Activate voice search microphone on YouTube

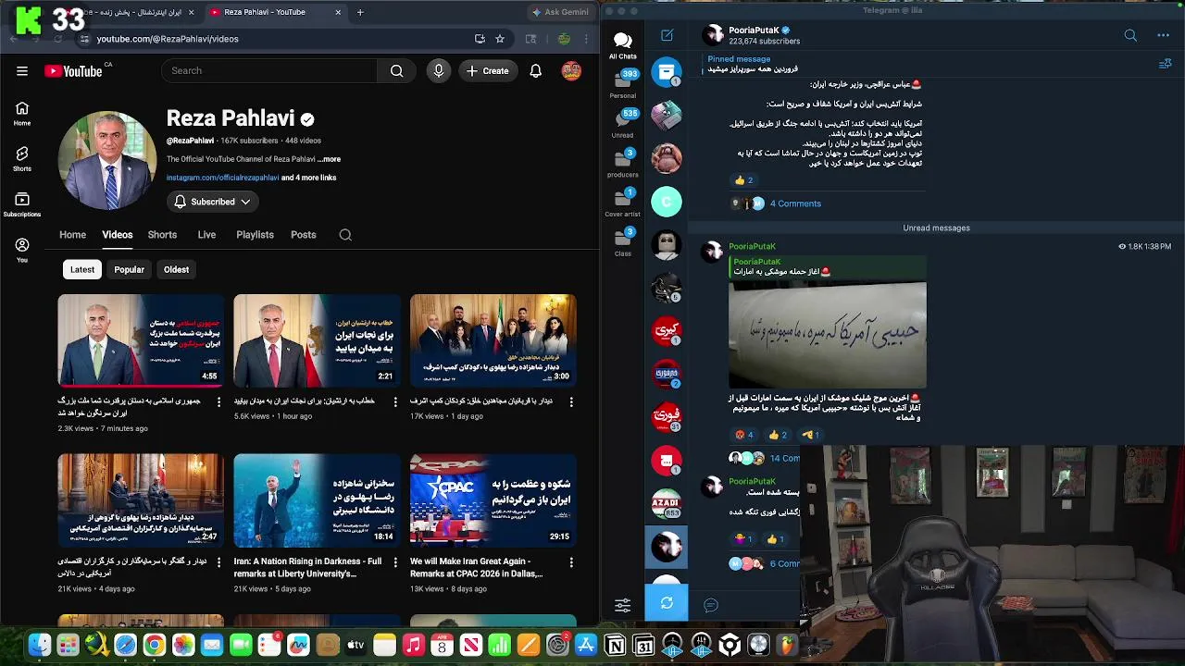(x=439, y=71)
